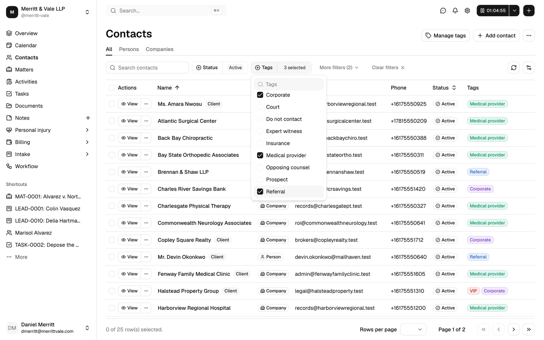Check the Court tag

[x=260, y=107]
